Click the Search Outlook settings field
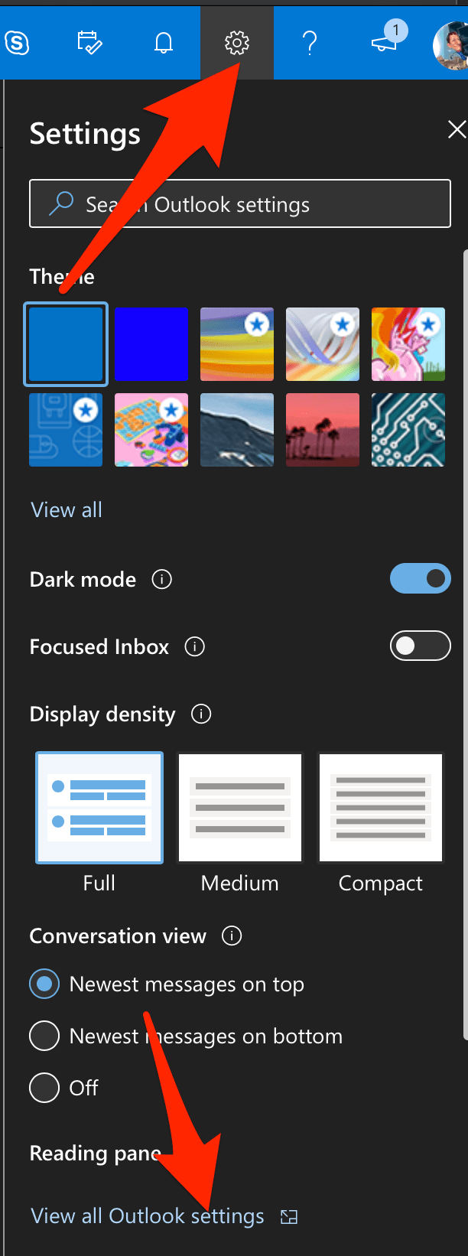The height and width of the screenshot is (1256, 468). click(240, 203)
